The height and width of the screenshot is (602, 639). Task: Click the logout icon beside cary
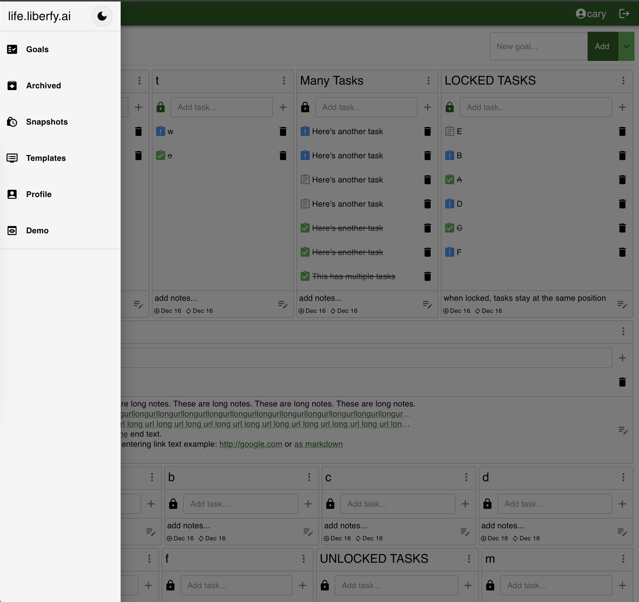[624, 14]
